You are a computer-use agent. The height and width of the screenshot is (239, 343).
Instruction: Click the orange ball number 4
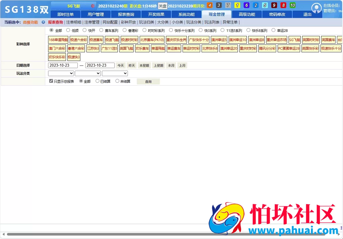tap(209, 5)
